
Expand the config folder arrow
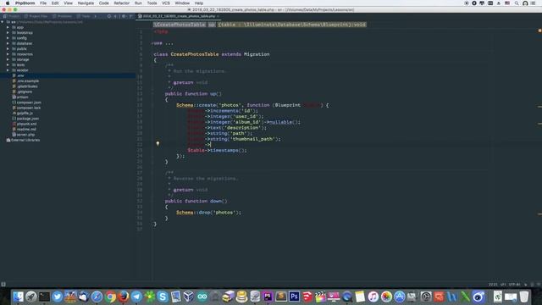click(x=8, y=38)
